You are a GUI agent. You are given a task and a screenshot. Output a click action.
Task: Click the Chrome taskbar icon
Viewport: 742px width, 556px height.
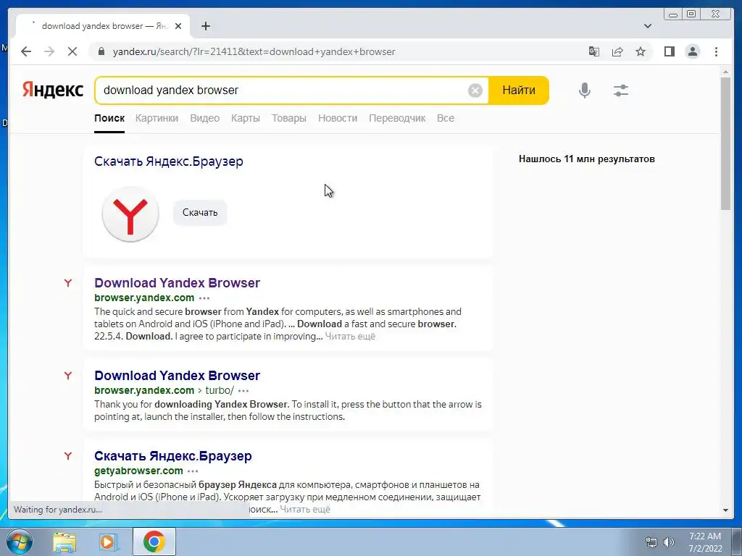[x=154, y=542]
